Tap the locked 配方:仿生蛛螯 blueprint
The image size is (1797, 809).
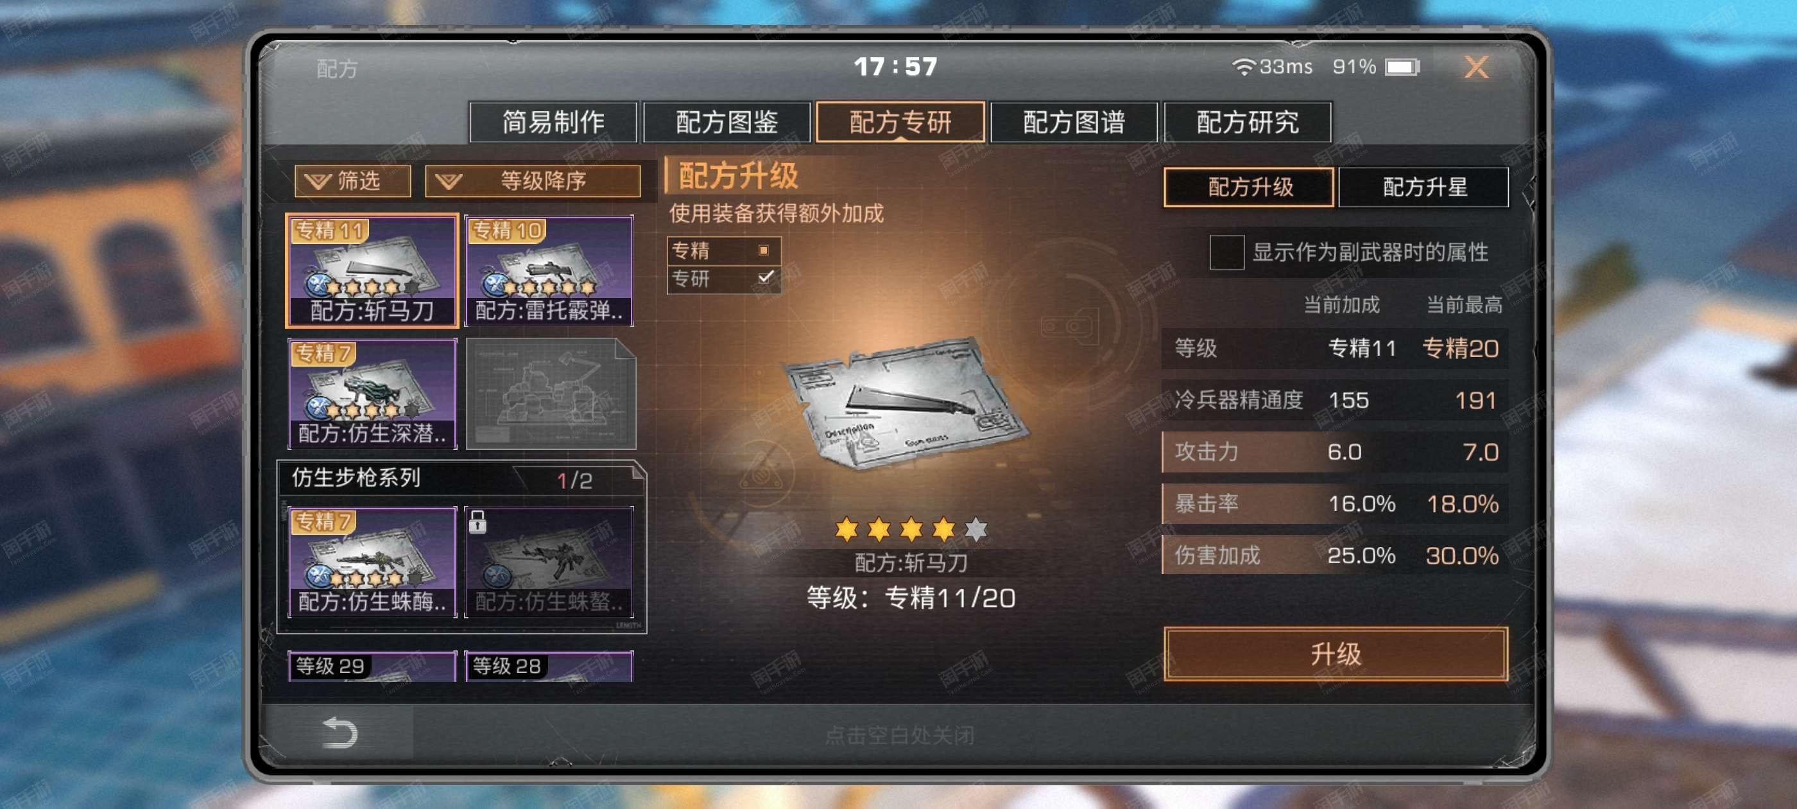pyautogui.click(x=549, y=562)
